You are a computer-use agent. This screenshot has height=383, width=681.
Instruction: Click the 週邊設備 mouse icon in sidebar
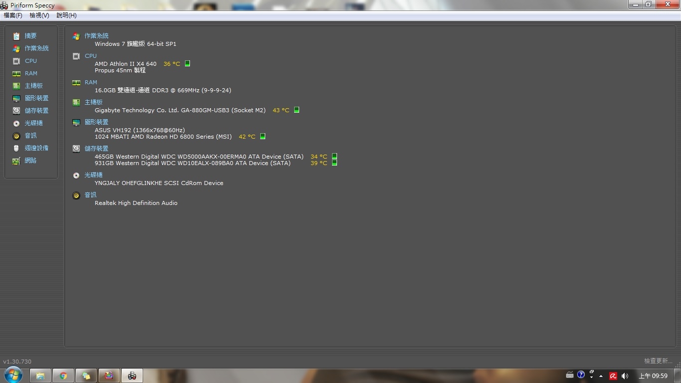point(16,148)
